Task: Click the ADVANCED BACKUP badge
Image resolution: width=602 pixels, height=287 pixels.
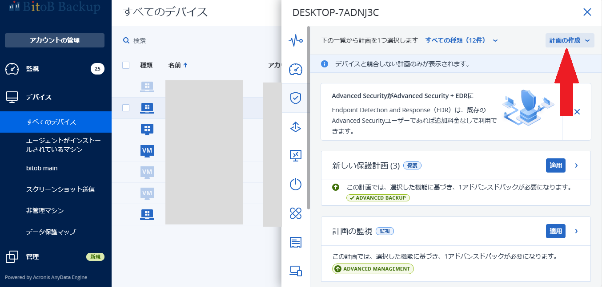Action: (x=378, y=198)
